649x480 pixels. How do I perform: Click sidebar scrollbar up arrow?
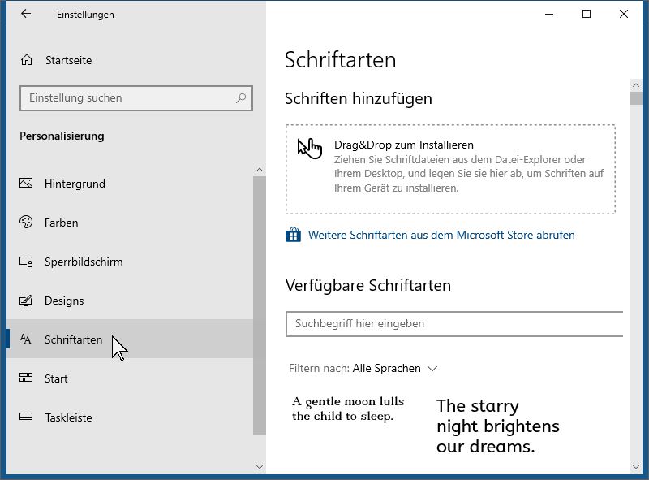[260, 170]
